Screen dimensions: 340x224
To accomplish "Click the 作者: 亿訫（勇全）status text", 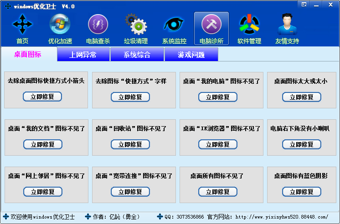I will point(116,217).
